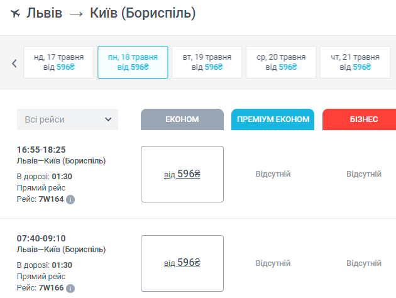Open the Всі рейси flights filter dropdown
The height and width of the screenshot is (298, 396).
tap(67, 119)
